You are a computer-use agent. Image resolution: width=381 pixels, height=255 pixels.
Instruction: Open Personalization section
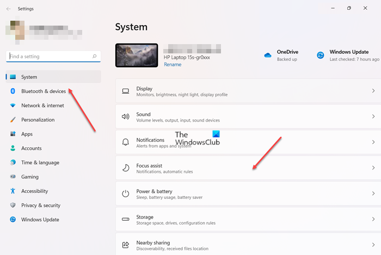[53, 120]
